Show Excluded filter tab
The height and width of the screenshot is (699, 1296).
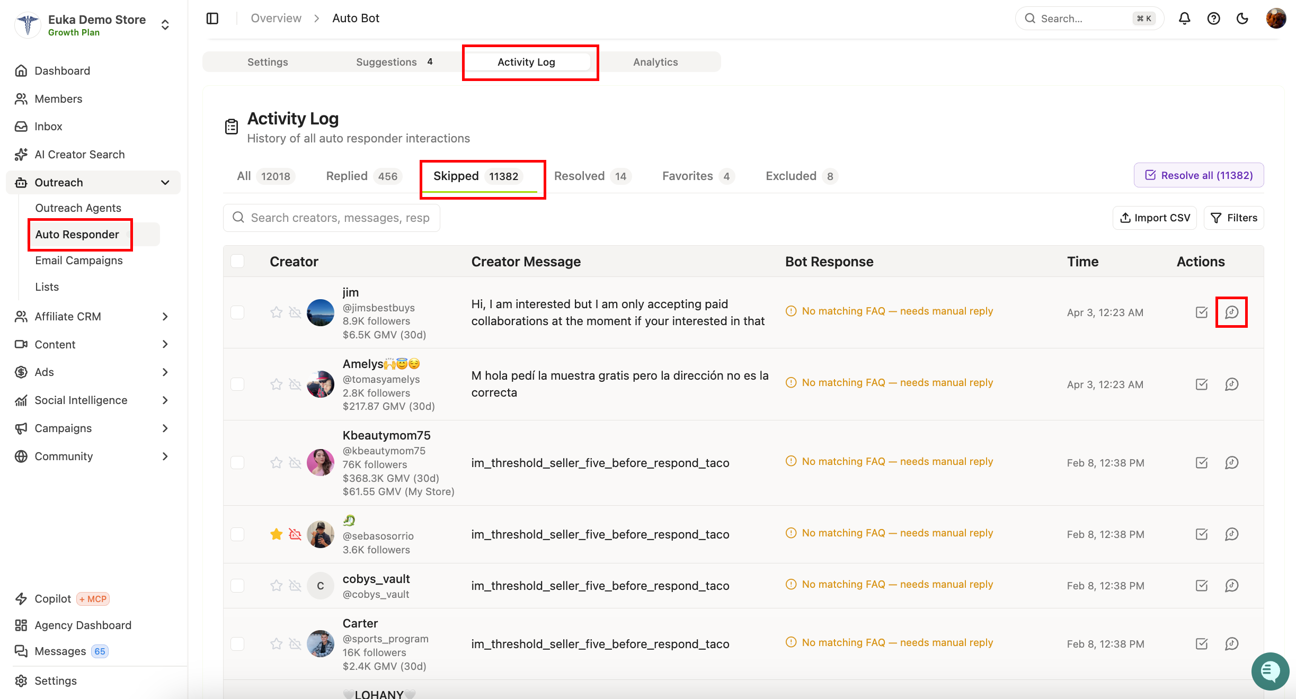[801, 176]
